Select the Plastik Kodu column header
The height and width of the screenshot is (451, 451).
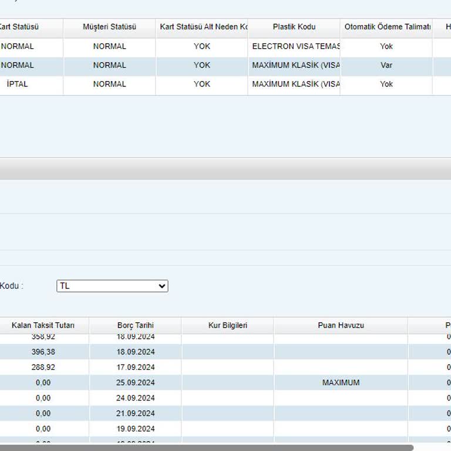[294, 27]
